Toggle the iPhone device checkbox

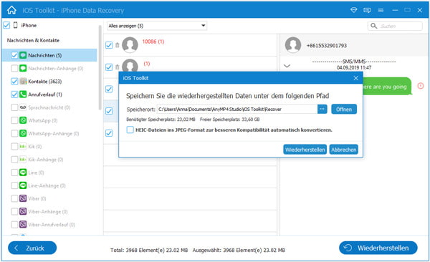pyautogui.click(x=6, y=25)
